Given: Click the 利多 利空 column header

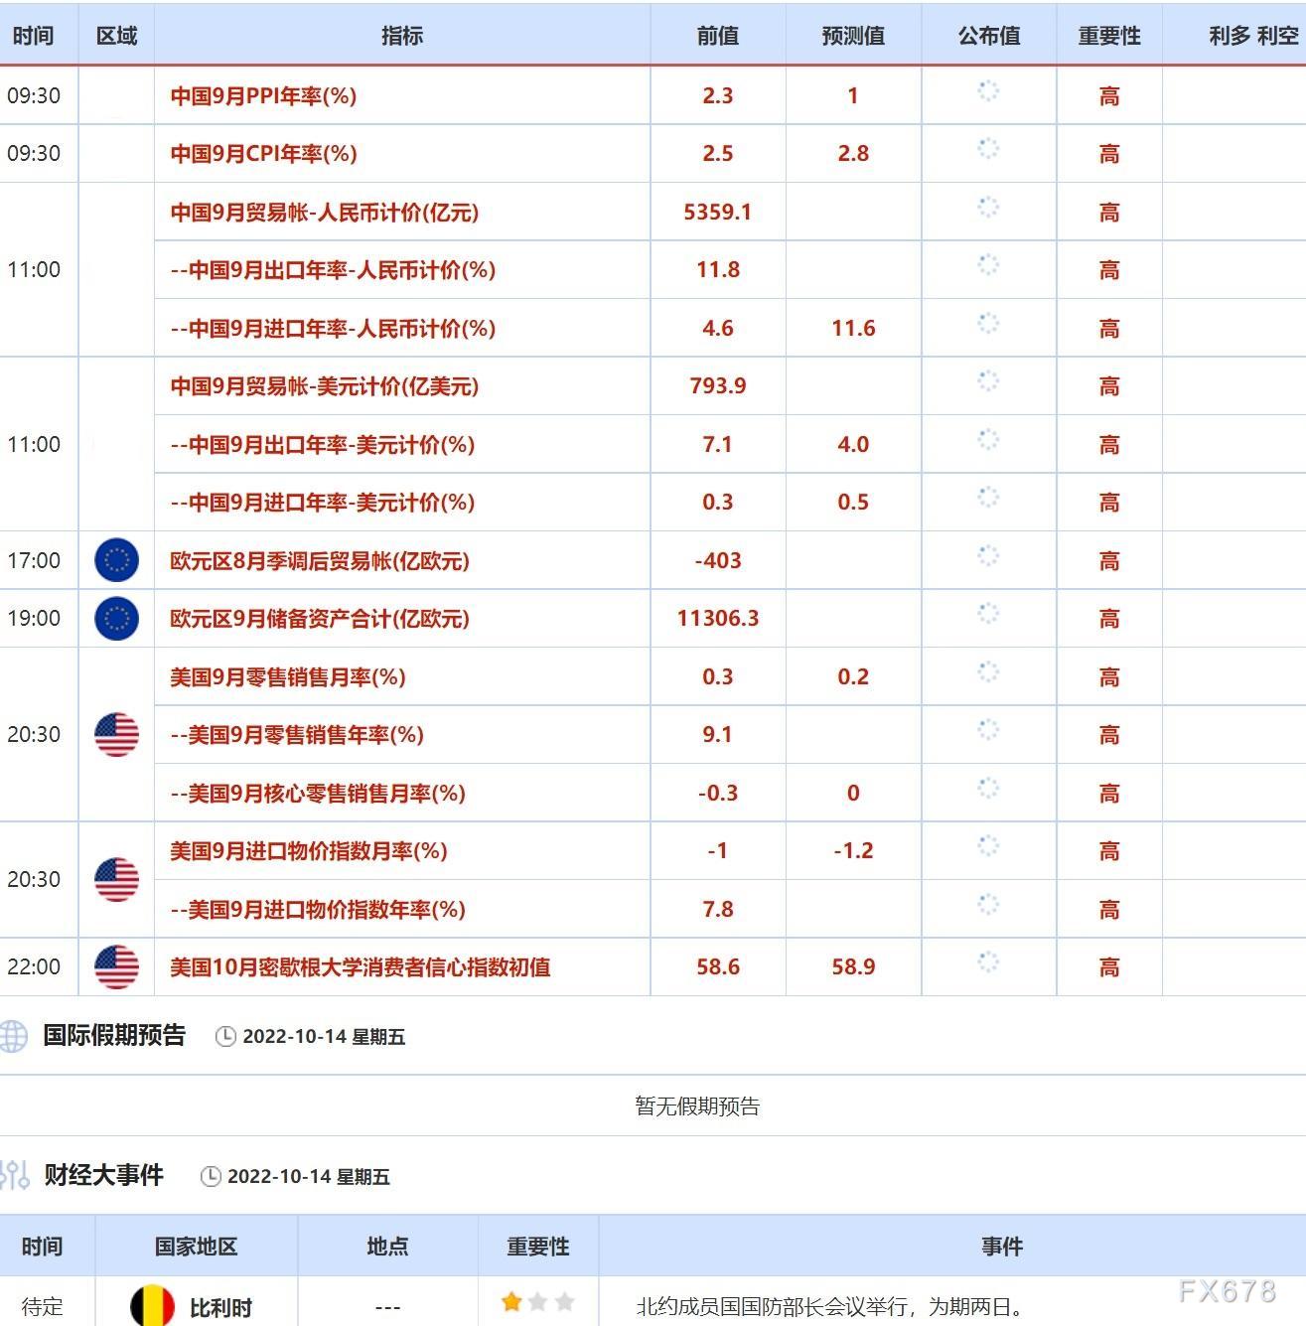Looking at the screenshot, I should click(x=1253, y=36).
